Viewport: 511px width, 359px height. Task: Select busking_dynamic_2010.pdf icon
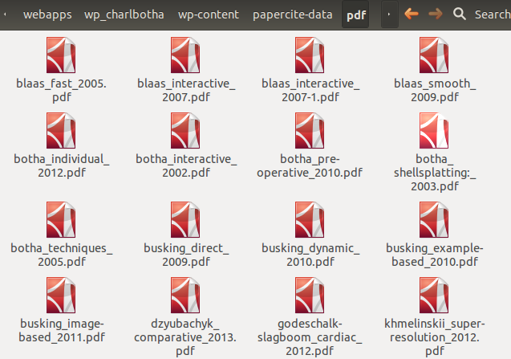point(310,219)
